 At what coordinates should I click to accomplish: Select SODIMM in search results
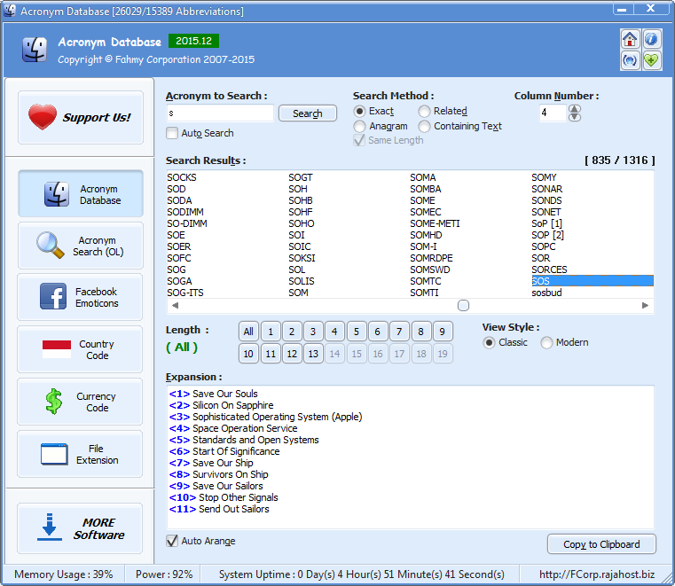coord(185,212)
